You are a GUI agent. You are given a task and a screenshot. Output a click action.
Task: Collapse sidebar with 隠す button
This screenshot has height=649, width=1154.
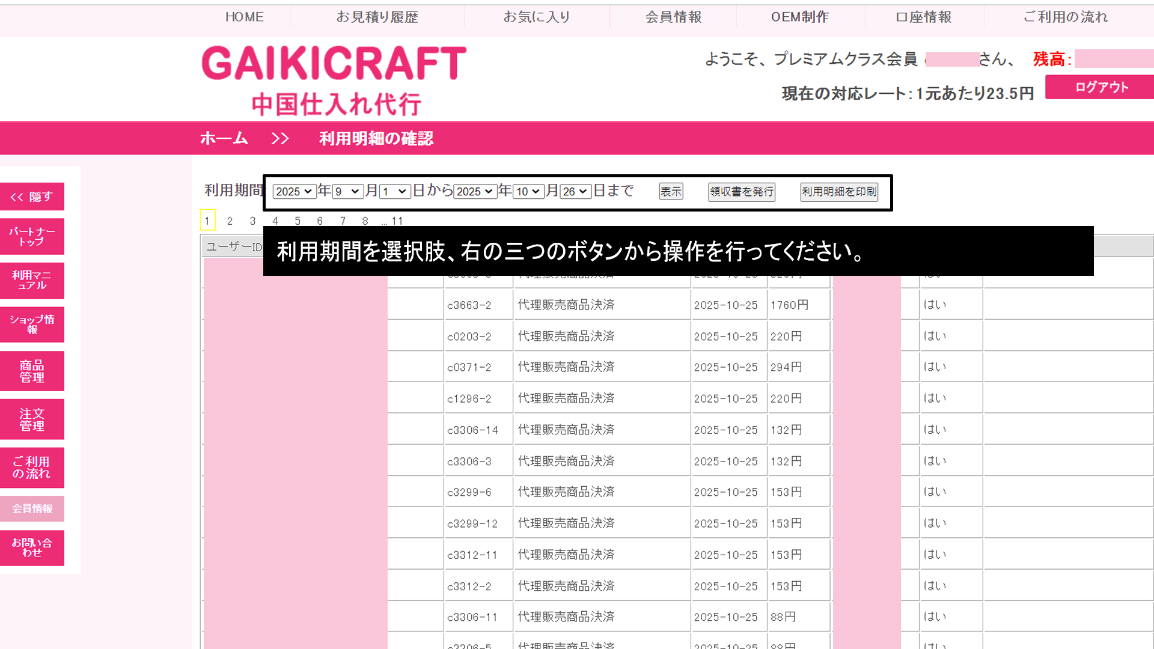click(32, 197)
